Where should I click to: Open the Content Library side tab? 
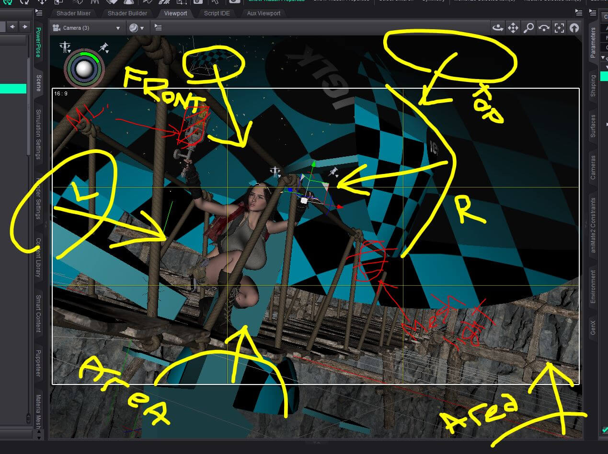[39, 257]
